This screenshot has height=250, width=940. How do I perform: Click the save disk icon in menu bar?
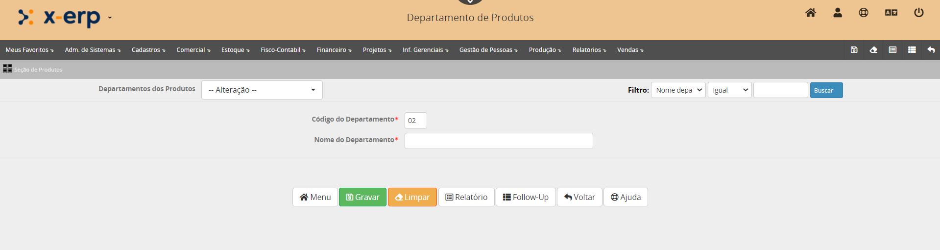click(854, 50)
